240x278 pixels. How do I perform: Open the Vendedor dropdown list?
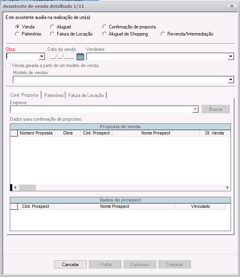pyautogui.click(x=231, y=56)
